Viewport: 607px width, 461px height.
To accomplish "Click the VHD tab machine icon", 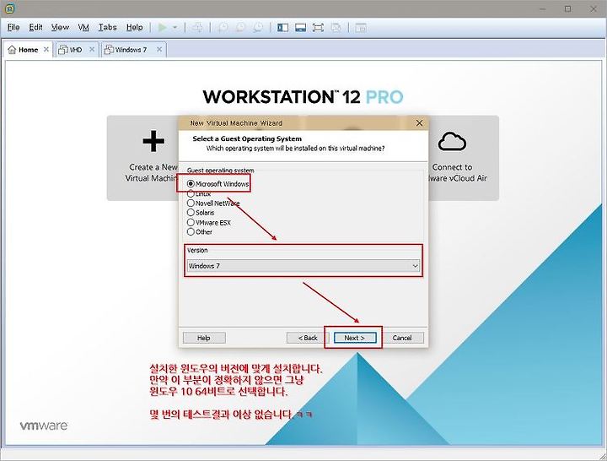I will click(x=62, y=50).
